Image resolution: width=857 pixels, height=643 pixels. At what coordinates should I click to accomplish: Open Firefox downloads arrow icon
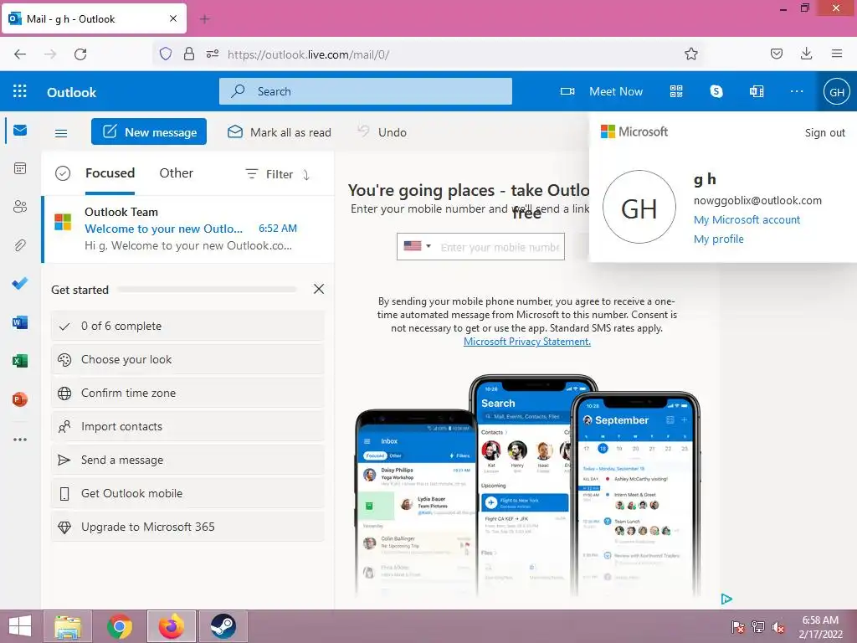pos(806,54)
